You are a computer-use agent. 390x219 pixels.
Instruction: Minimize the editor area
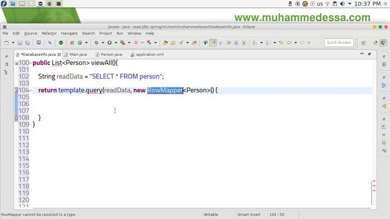[x=362, y=54]
